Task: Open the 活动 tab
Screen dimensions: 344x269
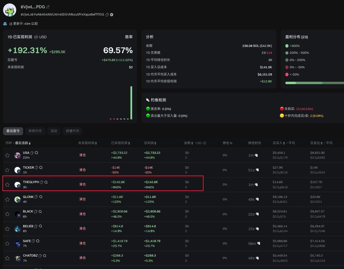Action: coord(54,131)
